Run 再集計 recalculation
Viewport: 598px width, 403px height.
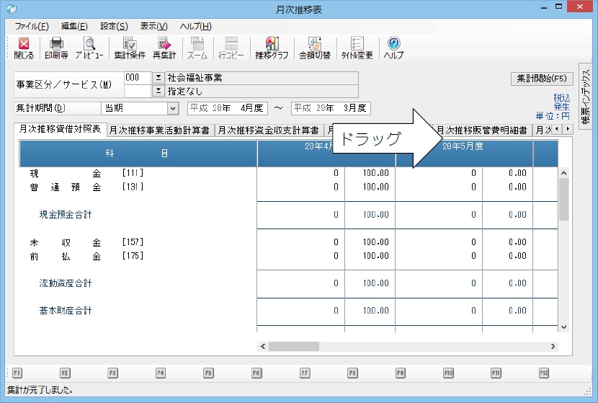pyautogui.click(x=164, y=48)
